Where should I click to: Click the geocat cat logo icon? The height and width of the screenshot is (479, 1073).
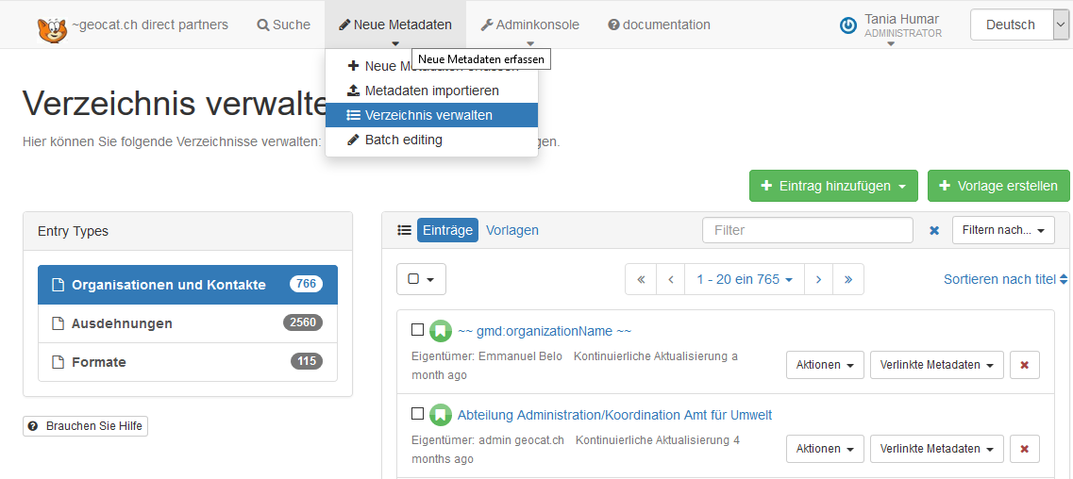pyautogui.click(x=52, y=30)
